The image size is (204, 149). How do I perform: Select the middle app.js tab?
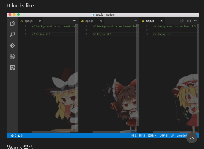click(x=91, y=21)
